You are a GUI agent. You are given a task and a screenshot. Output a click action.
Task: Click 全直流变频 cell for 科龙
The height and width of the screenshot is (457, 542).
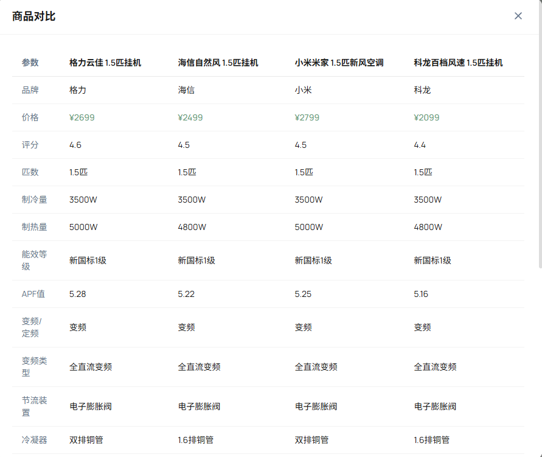coord(435,367)
